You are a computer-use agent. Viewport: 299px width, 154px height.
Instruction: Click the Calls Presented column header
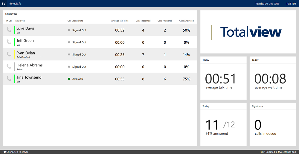click(143, 21)
